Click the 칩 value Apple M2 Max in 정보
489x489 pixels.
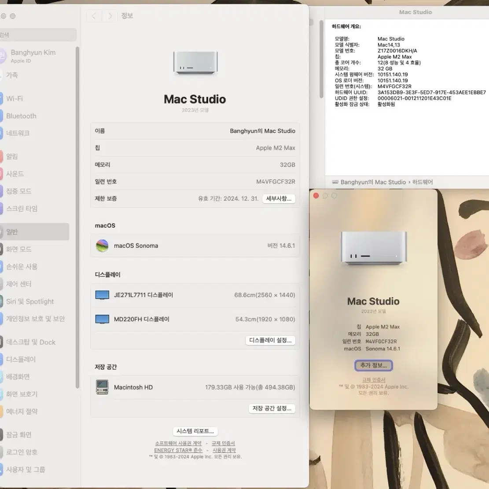276,148
